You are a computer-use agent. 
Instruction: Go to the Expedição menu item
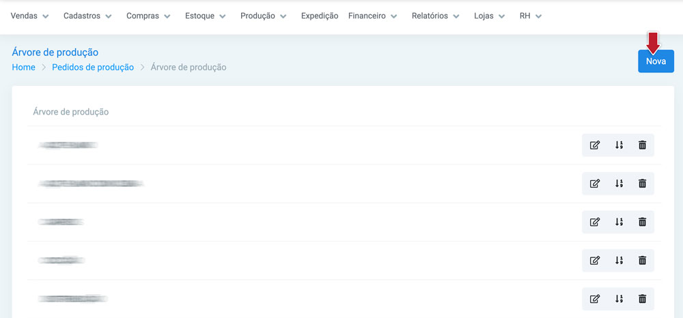tap(320, 16)
